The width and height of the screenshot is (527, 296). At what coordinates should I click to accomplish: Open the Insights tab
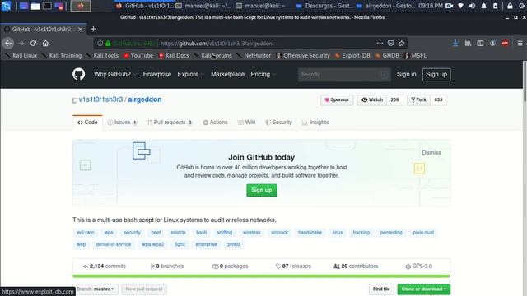[315, 123]
